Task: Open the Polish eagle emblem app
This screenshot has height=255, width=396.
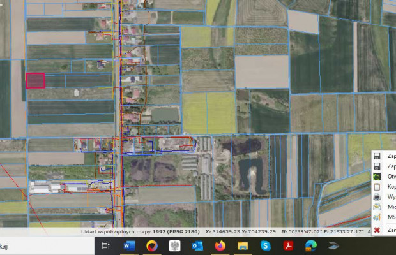Action: coord(174,245)
